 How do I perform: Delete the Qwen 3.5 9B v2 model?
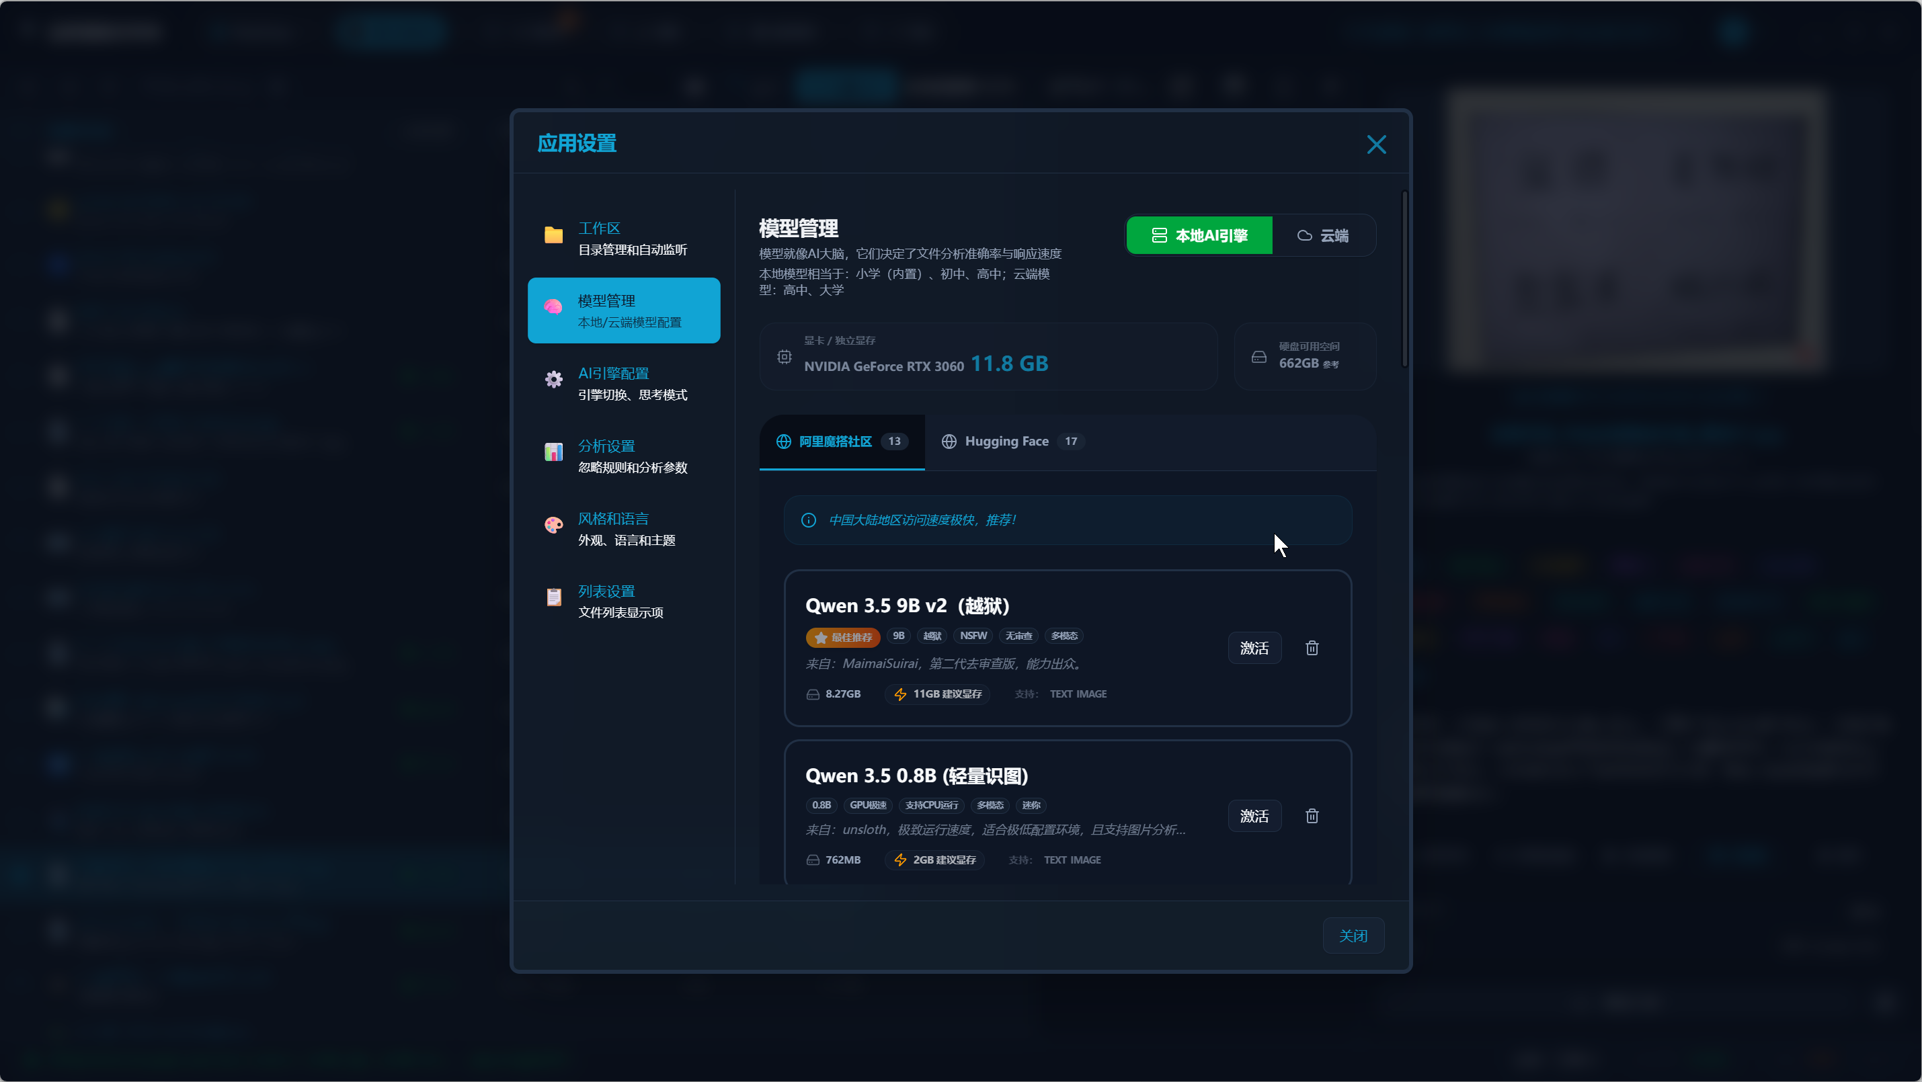1312,648
